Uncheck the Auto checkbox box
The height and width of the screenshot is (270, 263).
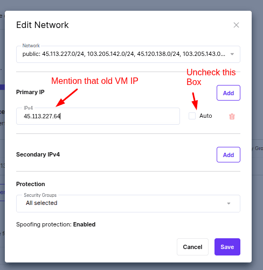click(x=192, y=116)
